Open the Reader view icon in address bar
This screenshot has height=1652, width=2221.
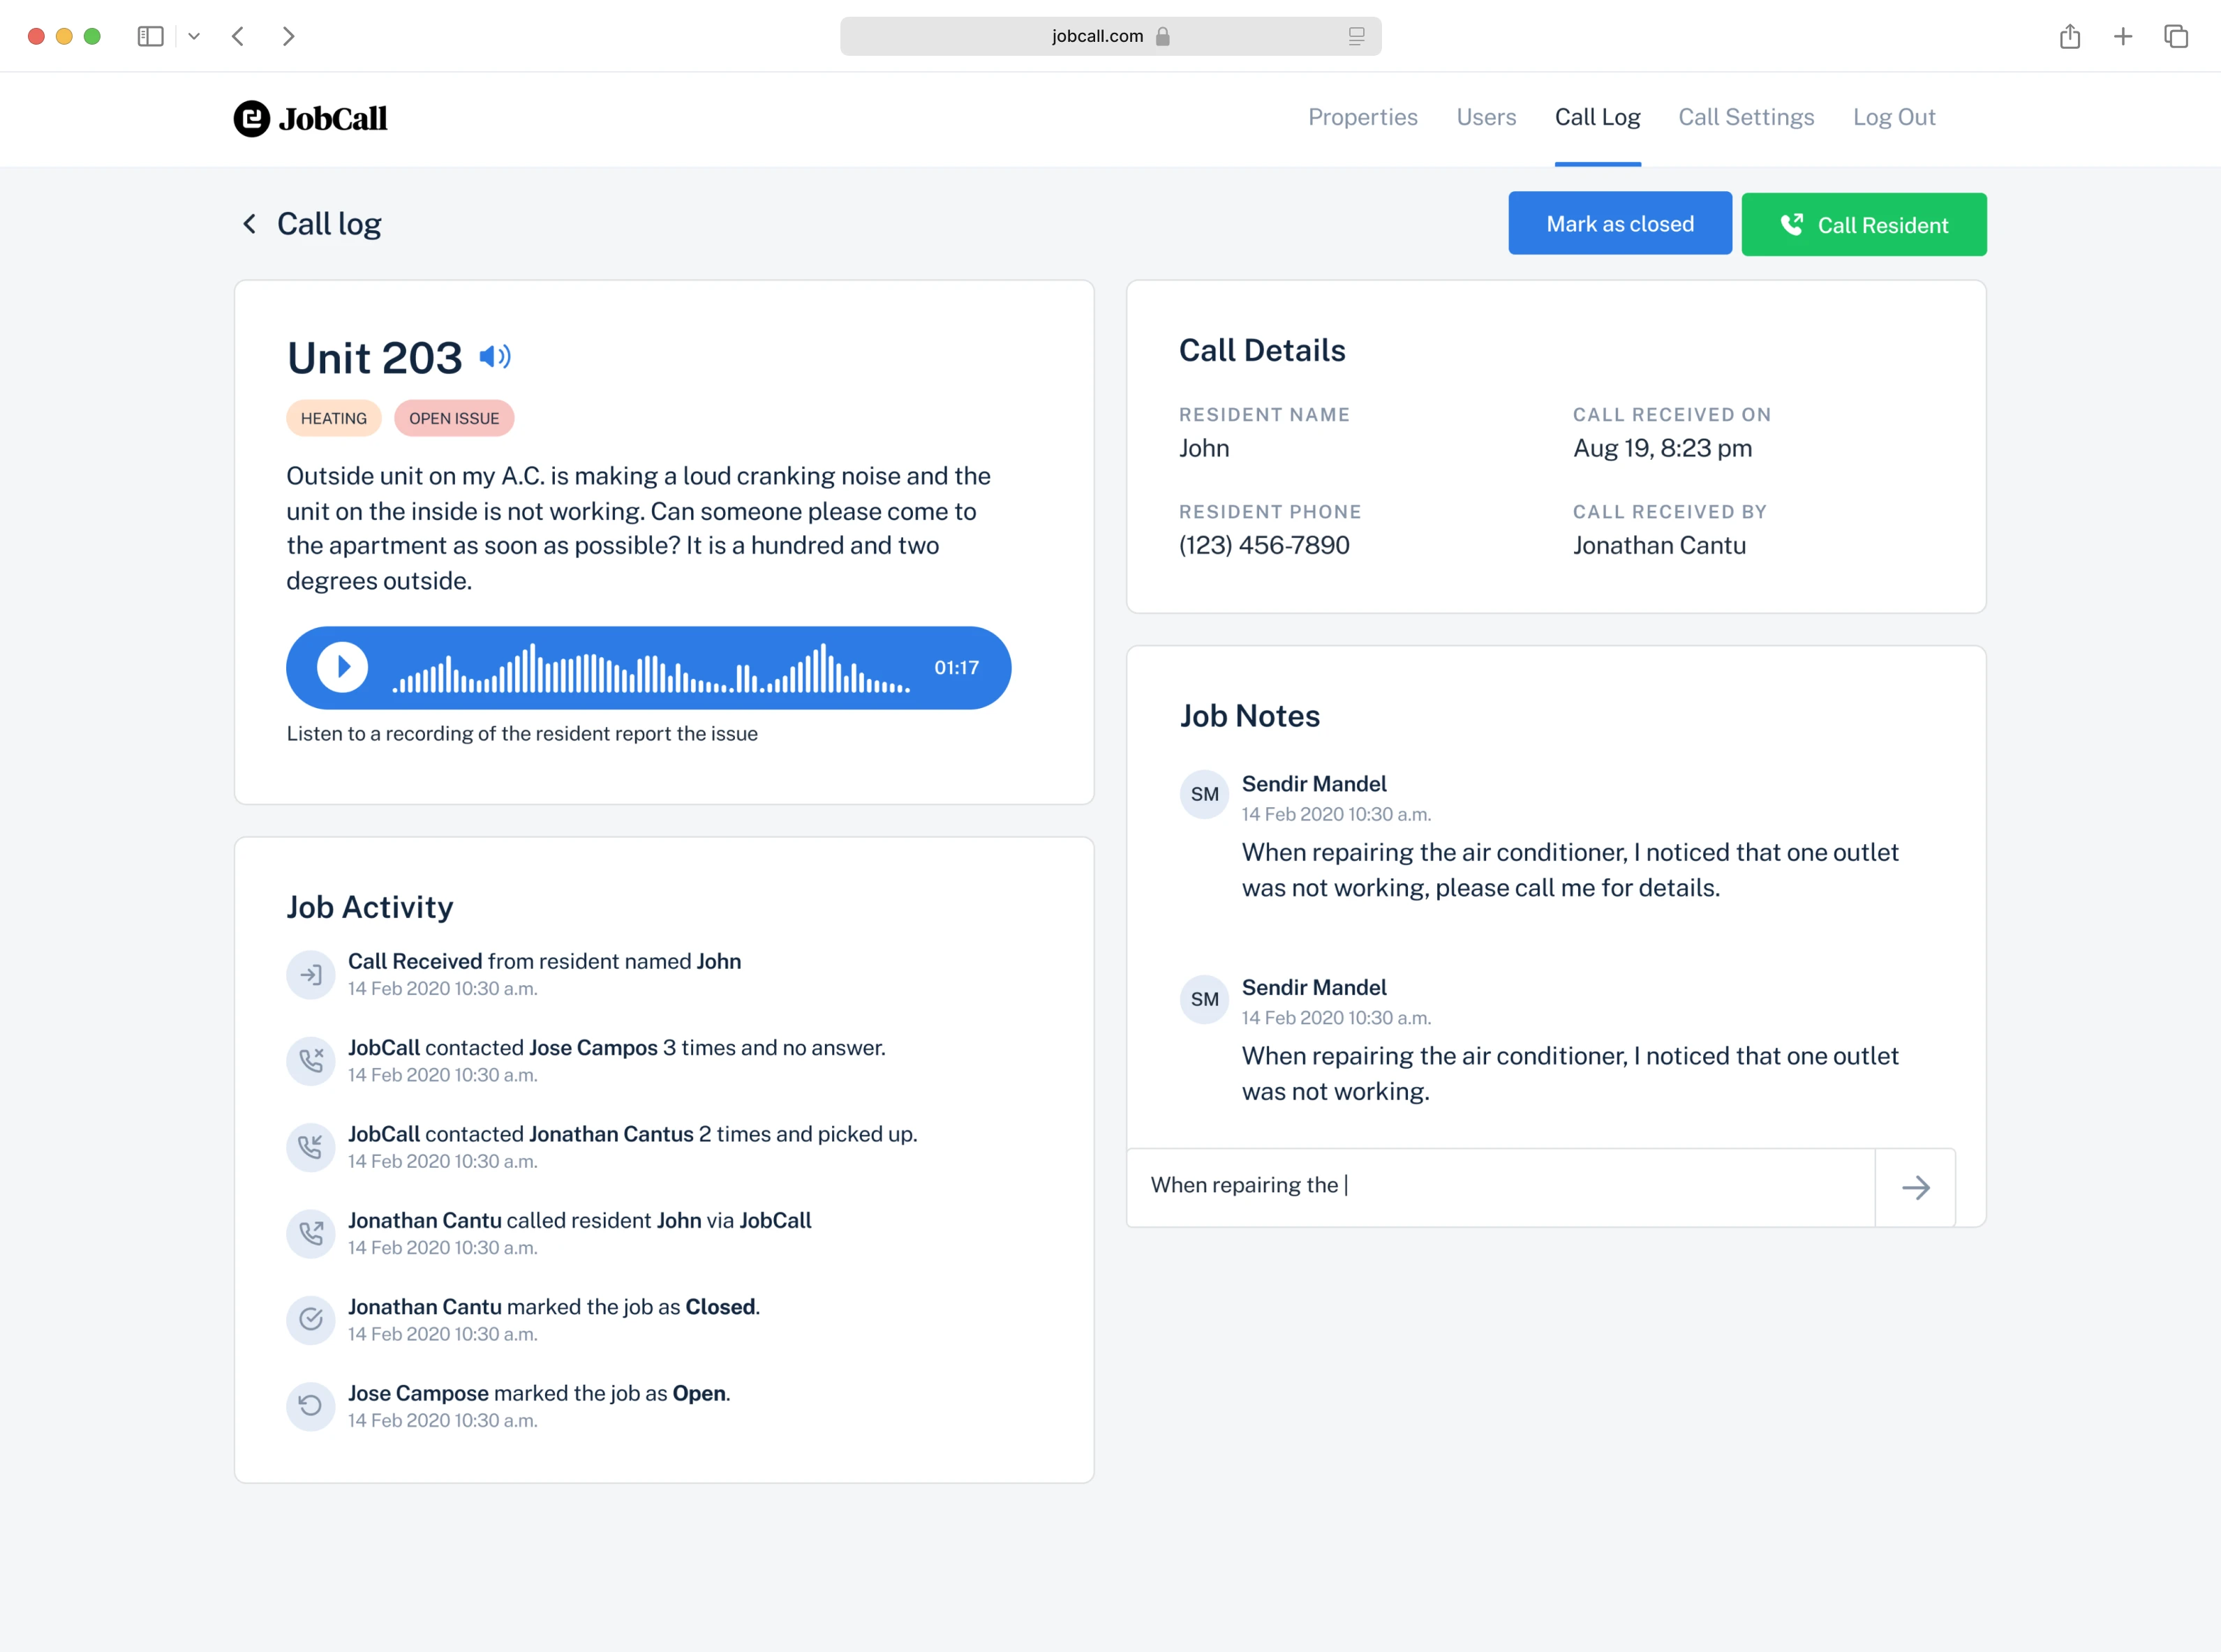pos(1355,37)
